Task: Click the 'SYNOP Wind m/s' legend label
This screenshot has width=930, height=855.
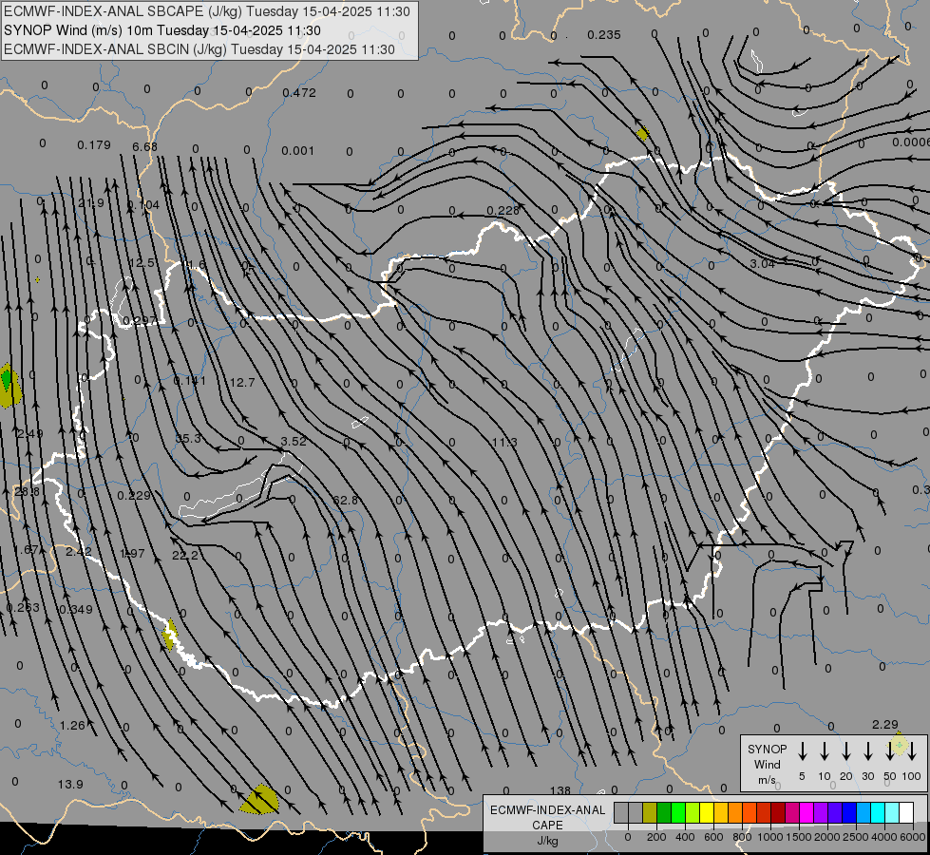Action: (767, 764)
